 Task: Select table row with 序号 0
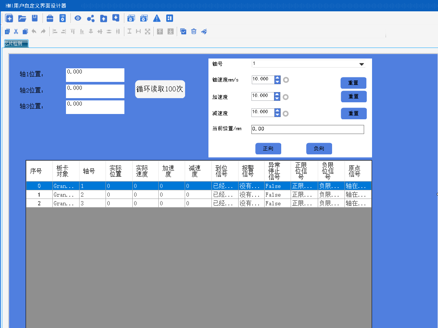pyautogui.click(x=199, y=186)
